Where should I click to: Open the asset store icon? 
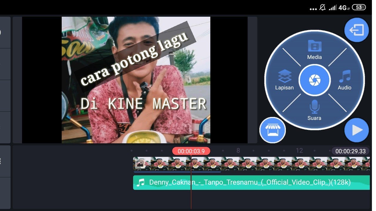pyautogui.click(x=272, y=130)
